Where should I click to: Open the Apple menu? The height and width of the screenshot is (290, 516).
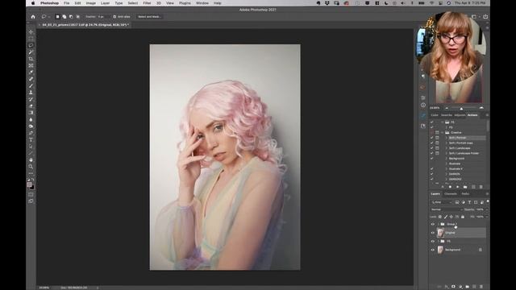pos(33,3)
